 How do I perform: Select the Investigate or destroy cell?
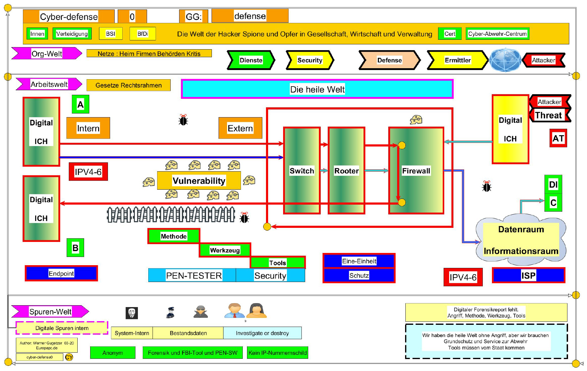tap(262, 333)
